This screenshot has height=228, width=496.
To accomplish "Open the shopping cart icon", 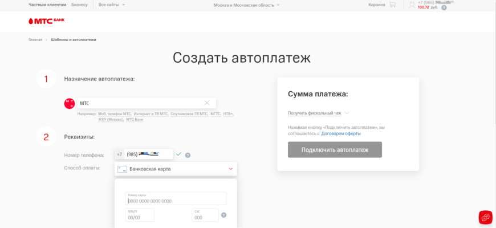I will pos(393,5).
